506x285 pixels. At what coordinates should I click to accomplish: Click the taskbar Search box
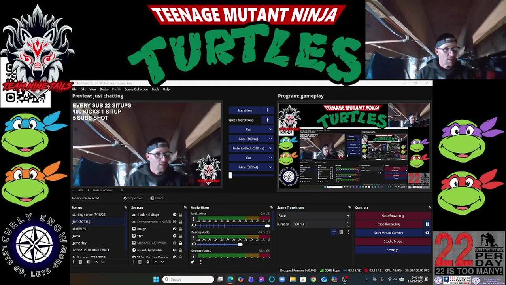[x=188, y=279]
